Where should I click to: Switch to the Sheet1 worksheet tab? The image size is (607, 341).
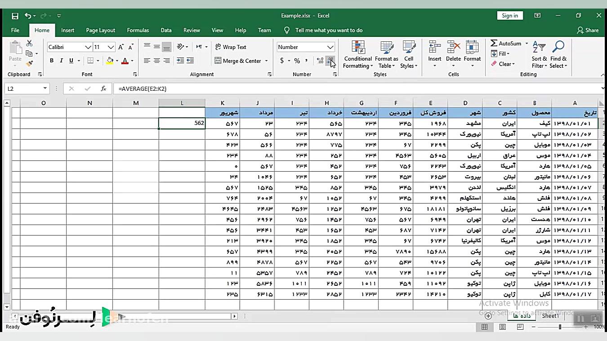[550, 316]
